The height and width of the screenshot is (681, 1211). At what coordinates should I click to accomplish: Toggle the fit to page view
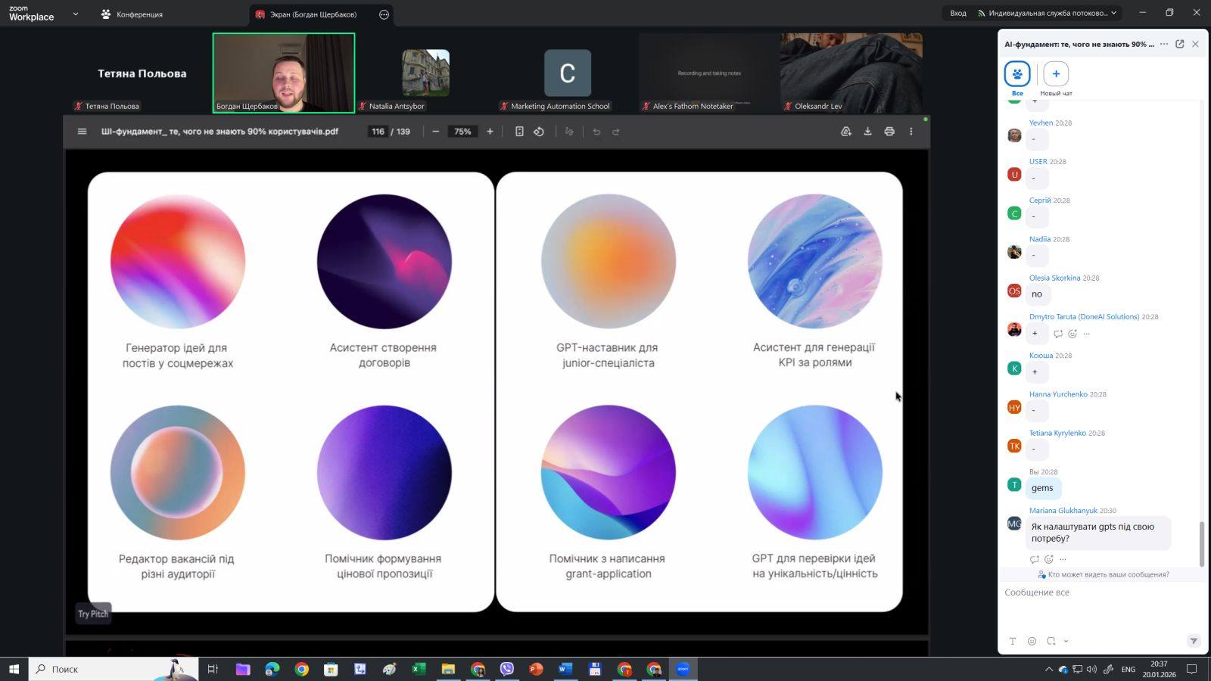click(x=519, y=132)
